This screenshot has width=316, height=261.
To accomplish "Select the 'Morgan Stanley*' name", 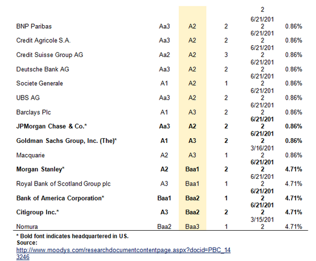I will (40, 170).
